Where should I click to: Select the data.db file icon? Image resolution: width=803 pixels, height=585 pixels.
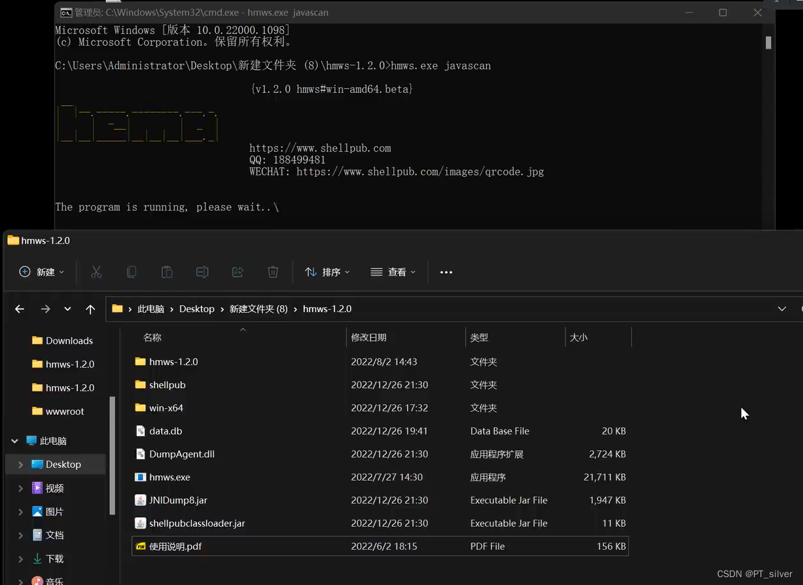click(140, 431)
